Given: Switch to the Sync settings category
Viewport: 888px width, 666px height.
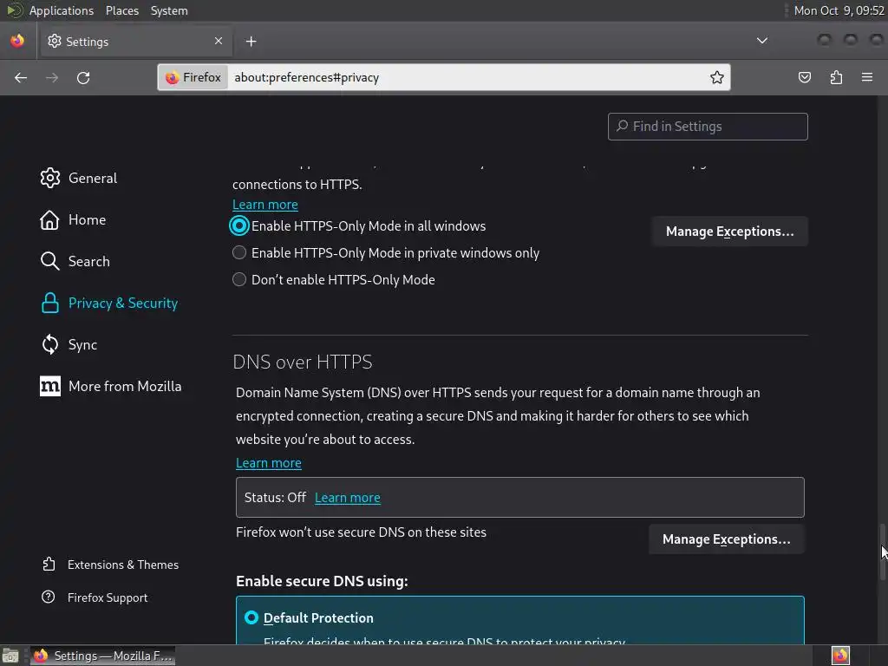Looking at the screenshot, I should (82, 344).
